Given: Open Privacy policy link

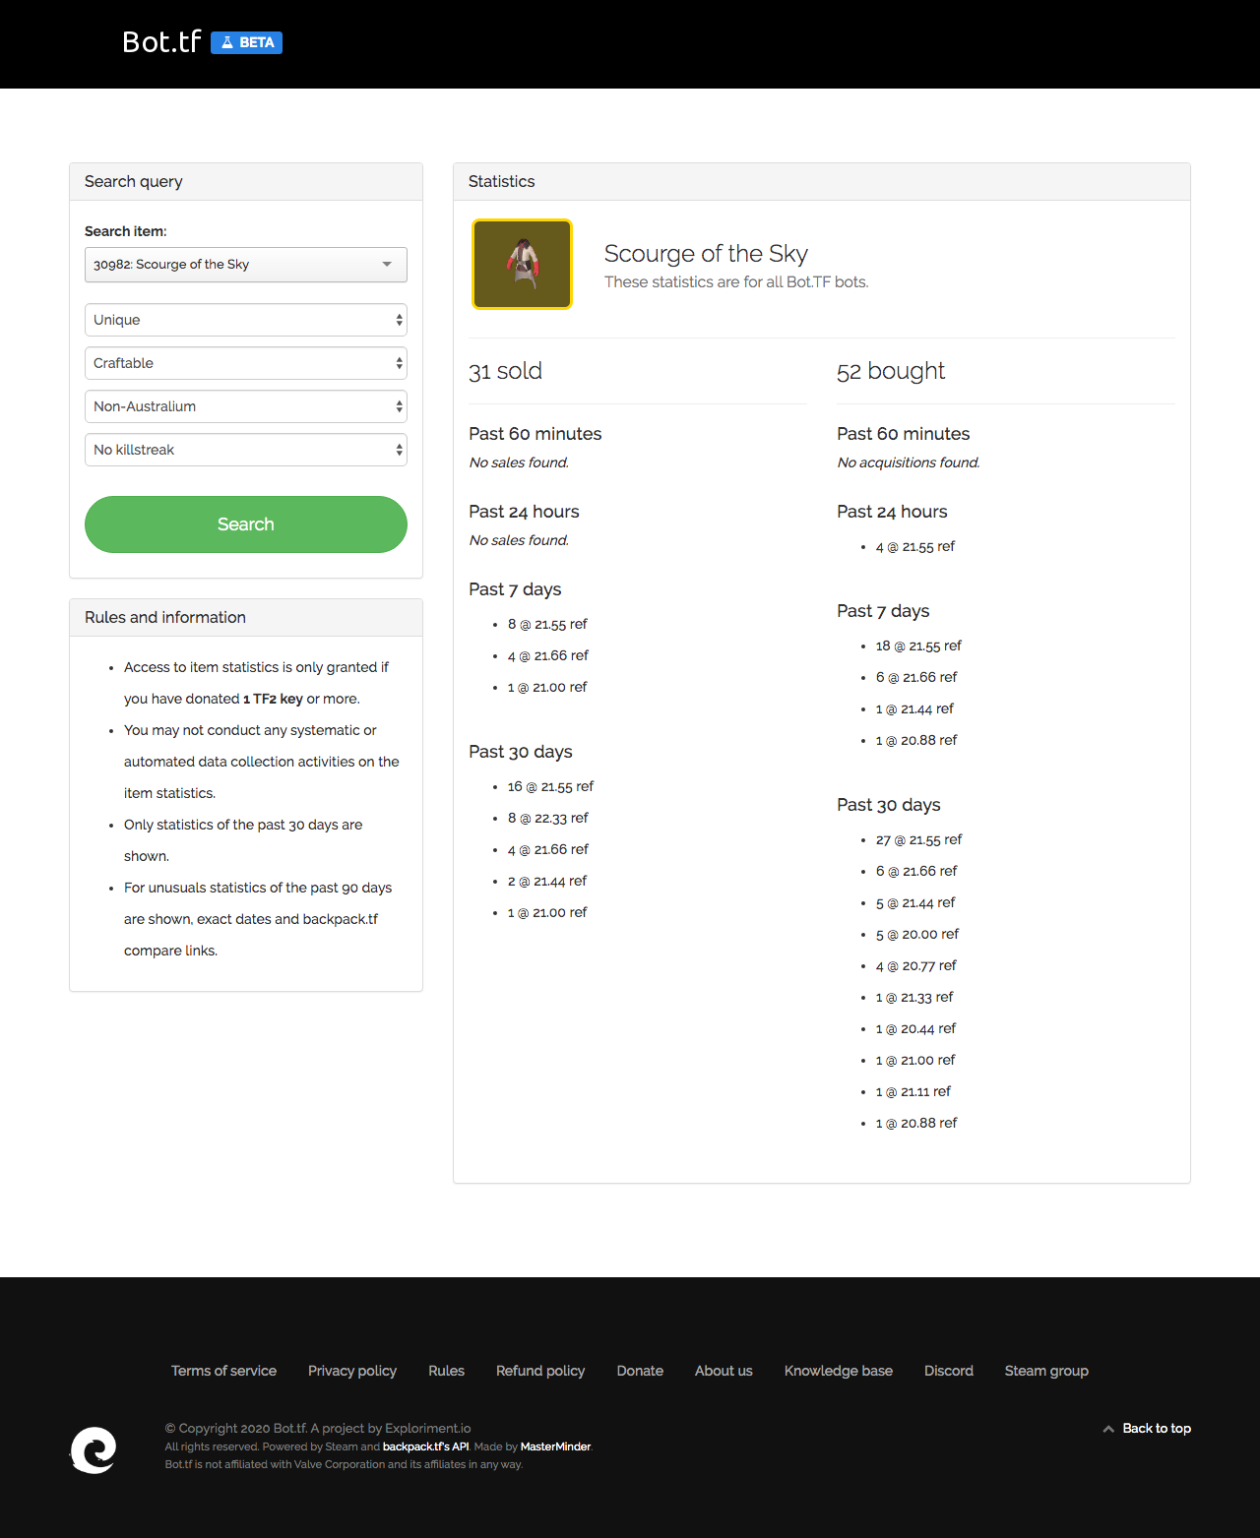Looking at the screenshot, I should pyautogui.click(x=352, y=1371).
